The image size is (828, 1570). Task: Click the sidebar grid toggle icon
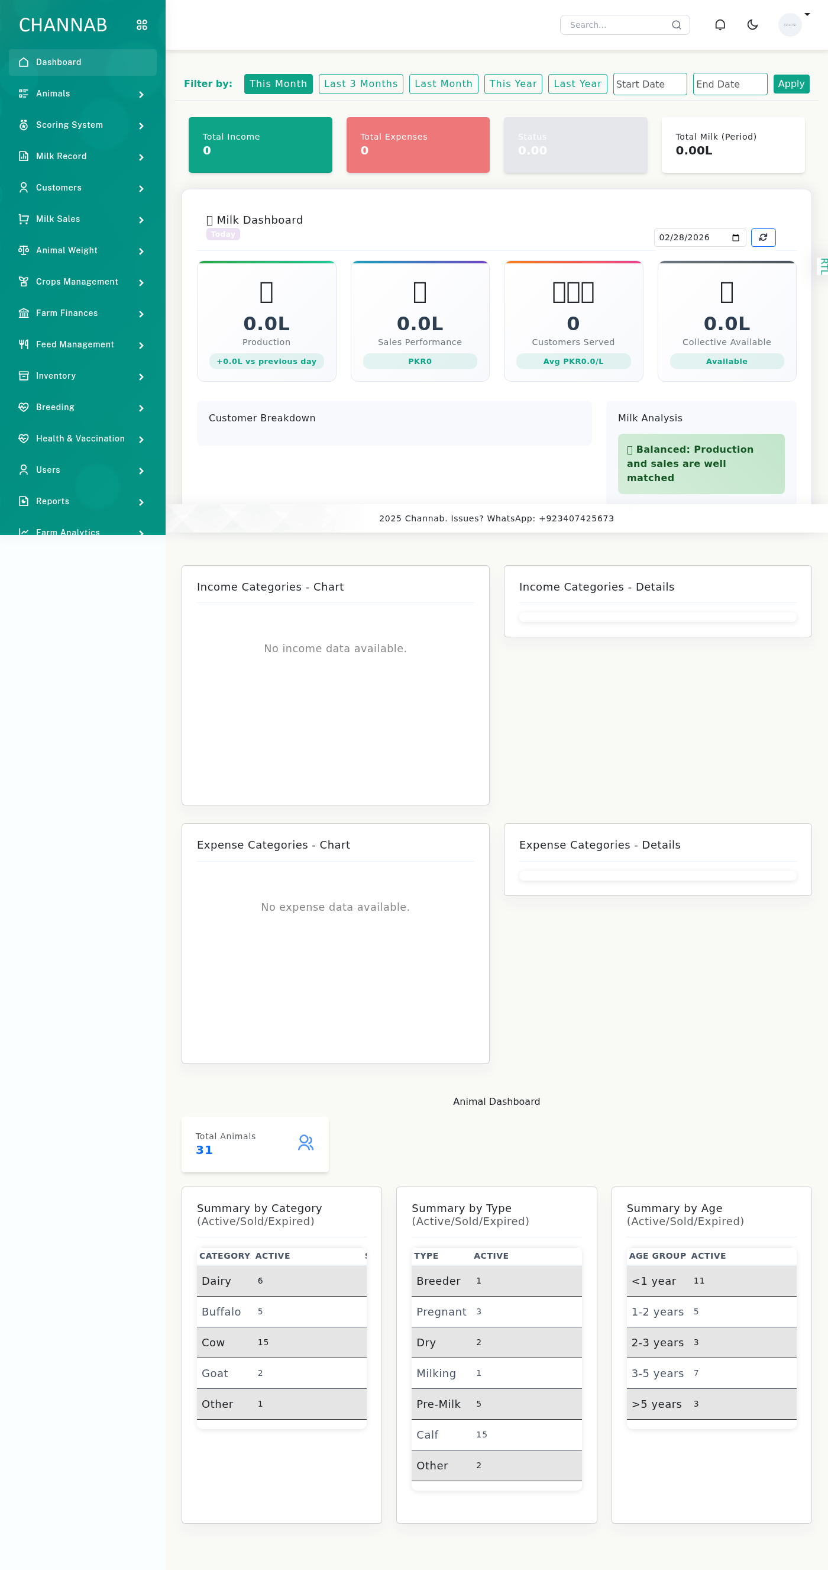click(142, 25)
